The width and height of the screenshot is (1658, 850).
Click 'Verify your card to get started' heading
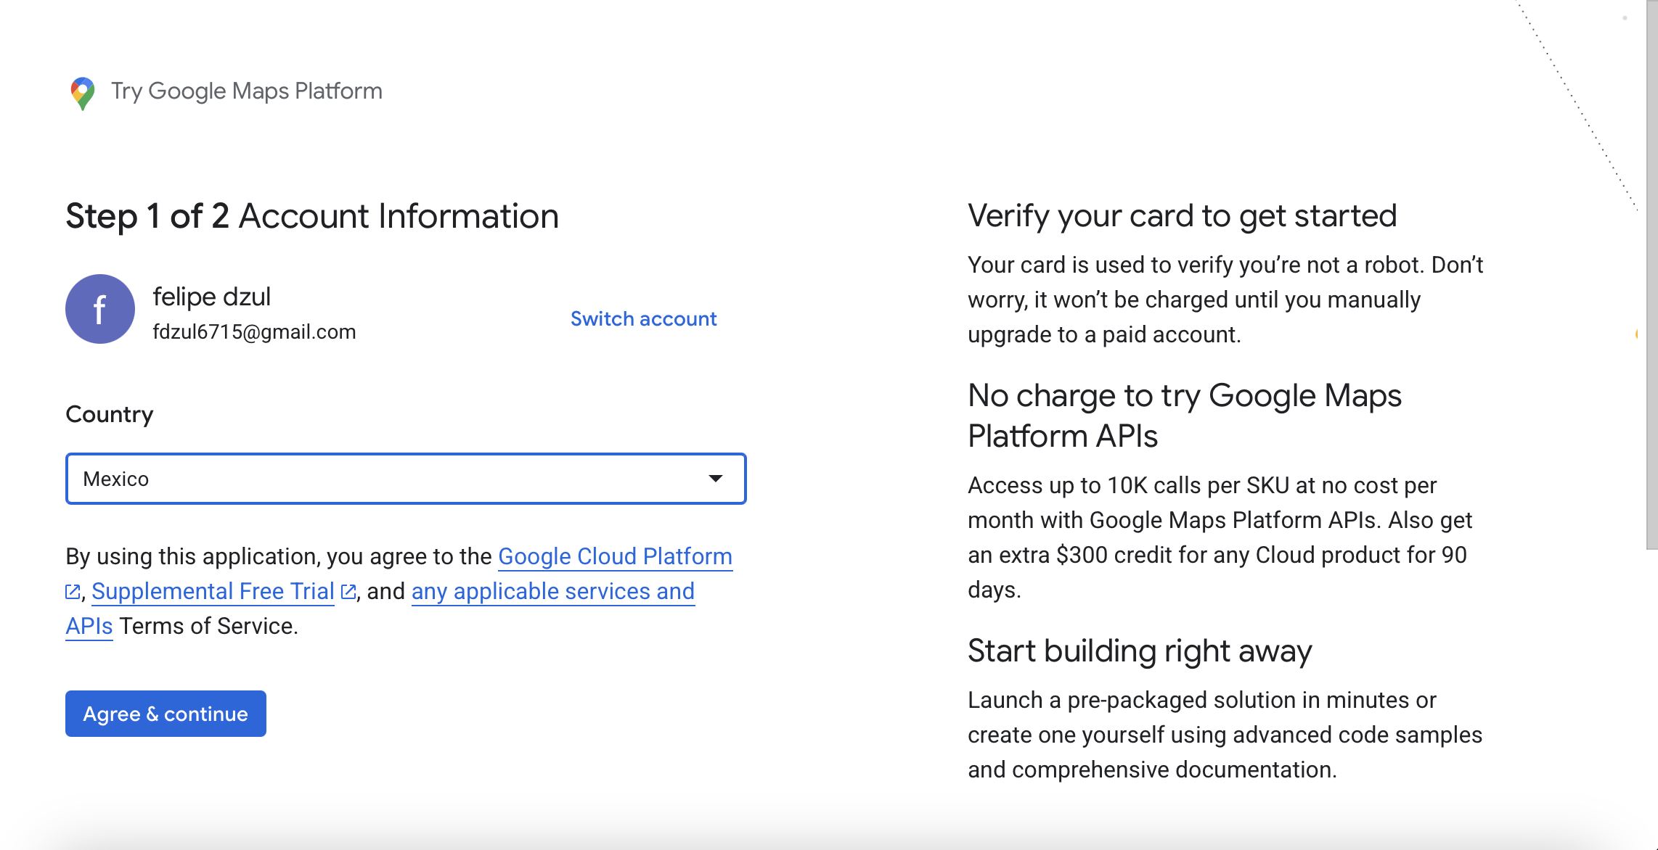(1182, 216)
